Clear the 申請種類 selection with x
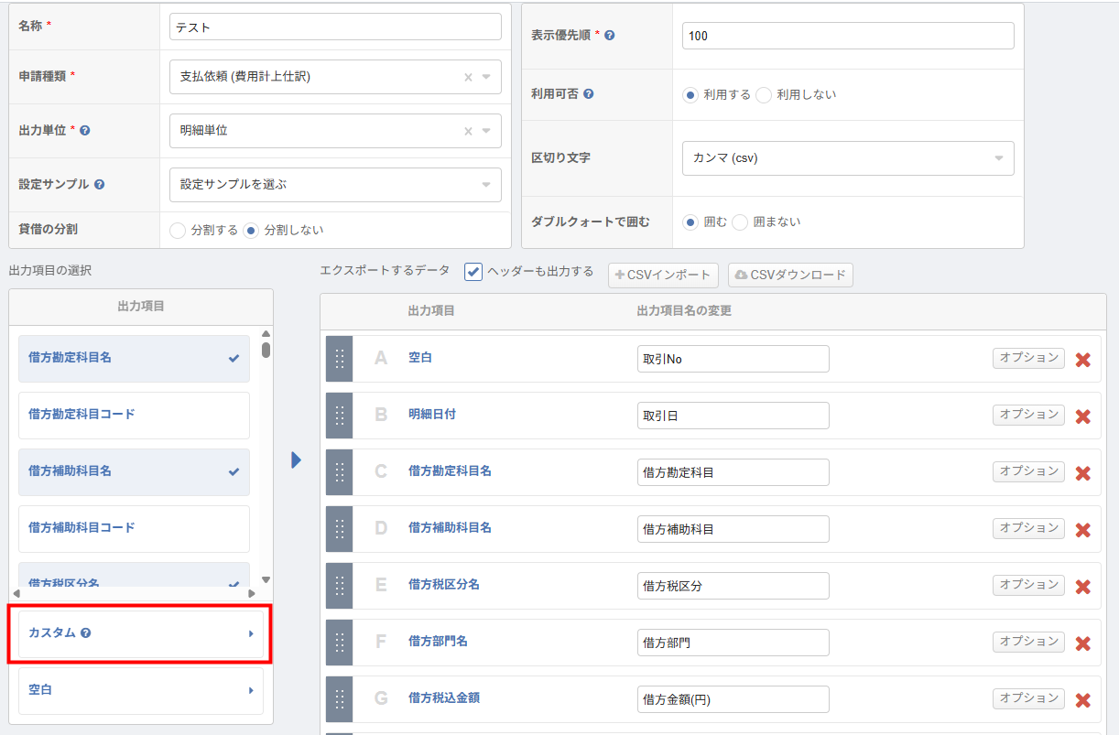Screen dimensions: 1119x735 (468, 78)
